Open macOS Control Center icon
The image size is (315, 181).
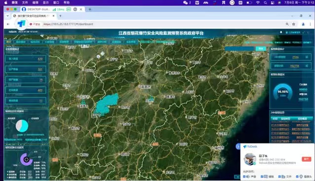tap(273, 2)
